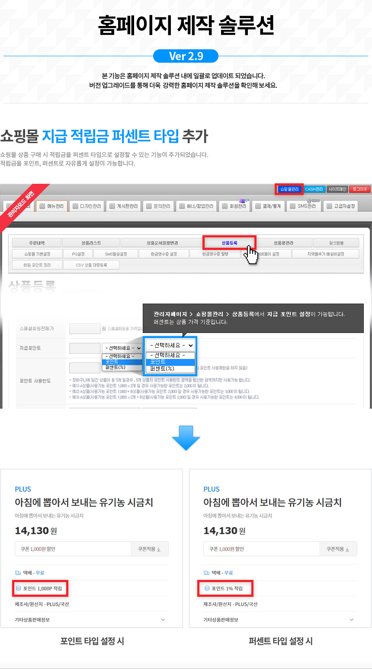Click the PLUS brand label in the 1,000P 적립 card
This screenshot has height=669, width=372.
click(23, 489)
